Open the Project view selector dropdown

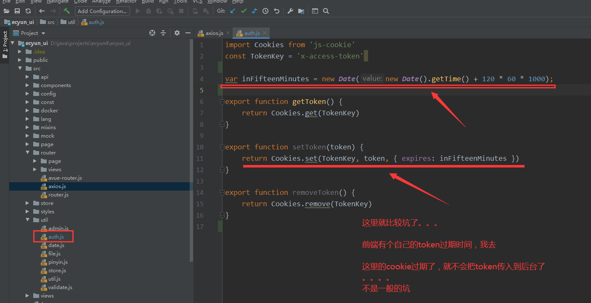coord(29,33)
